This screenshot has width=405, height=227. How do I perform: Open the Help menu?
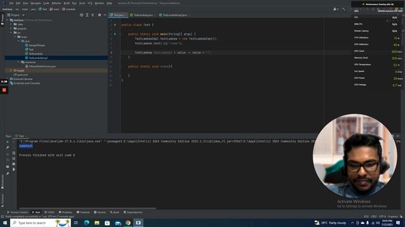click(109, 3)
